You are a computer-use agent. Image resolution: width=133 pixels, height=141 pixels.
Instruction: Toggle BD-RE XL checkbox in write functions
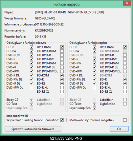125,92
